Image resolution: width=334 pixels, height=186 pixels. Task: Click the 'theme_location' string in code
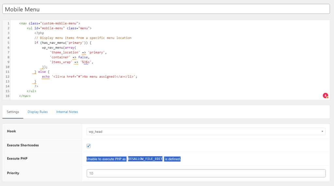click(x=64, y=52)
